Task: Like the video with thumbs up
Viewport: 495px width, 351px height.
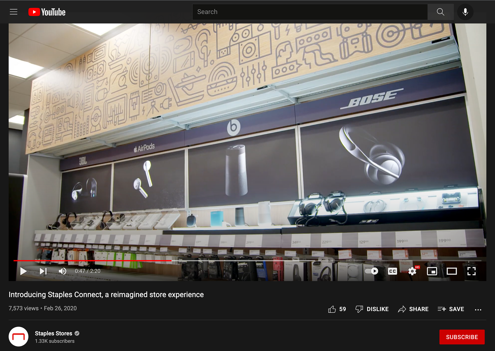Action: pos(337,309)
